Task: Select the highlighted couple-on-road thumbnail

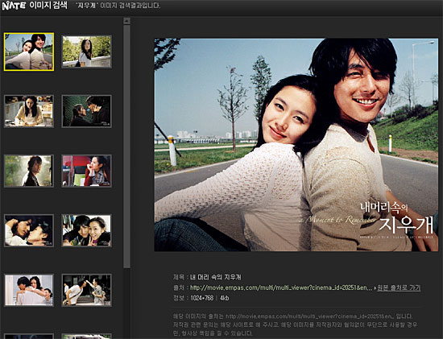Action: (x=29, y=52)
